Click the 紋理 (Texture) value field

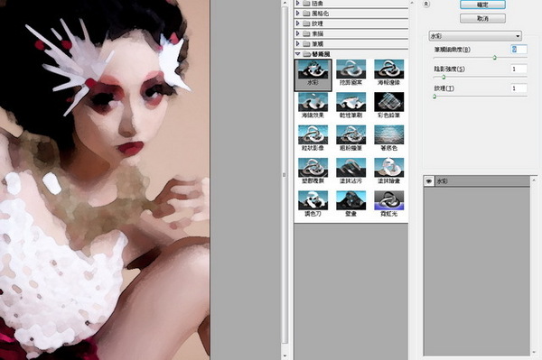pyautogui.click(x=519, y=88)
